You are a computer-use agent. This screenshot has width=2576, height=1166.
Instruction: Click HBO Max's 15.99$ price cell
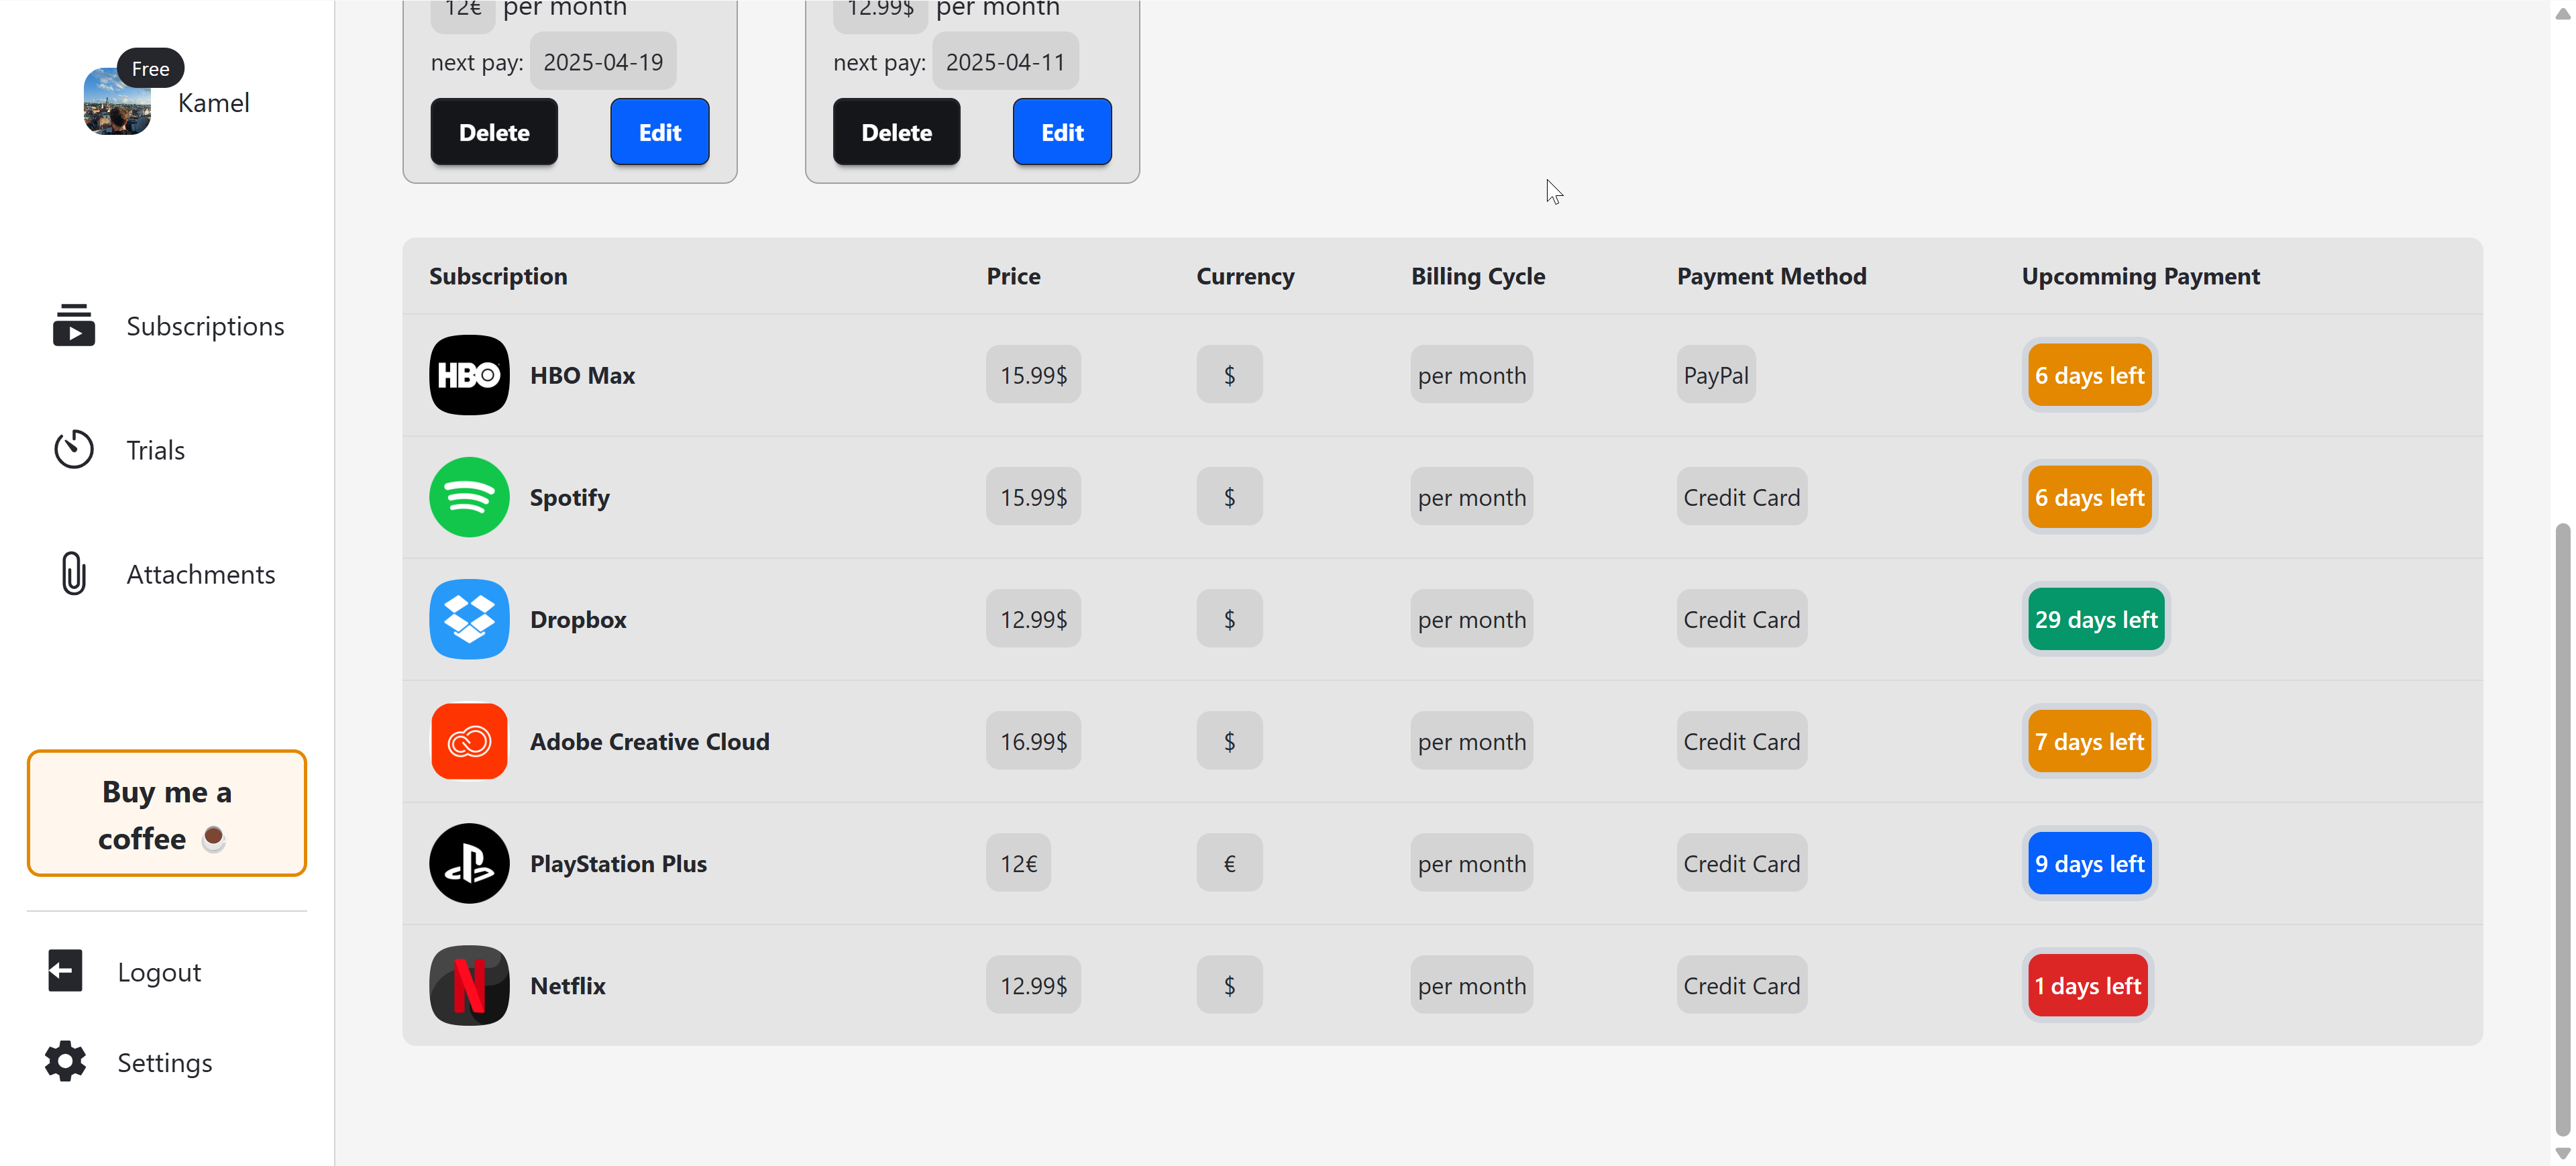[x=1033, y=375]
